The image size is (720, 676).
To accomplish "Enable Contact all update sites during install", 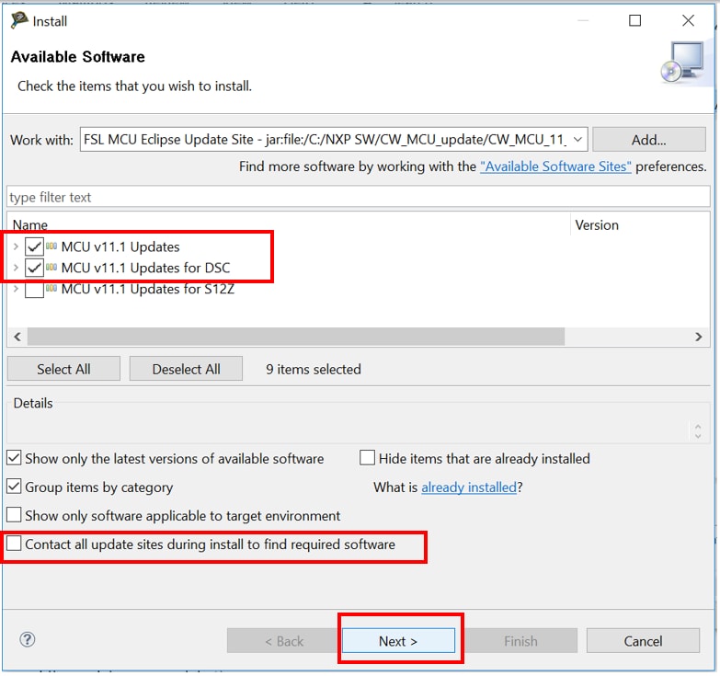I will click(x=15, y=544).
